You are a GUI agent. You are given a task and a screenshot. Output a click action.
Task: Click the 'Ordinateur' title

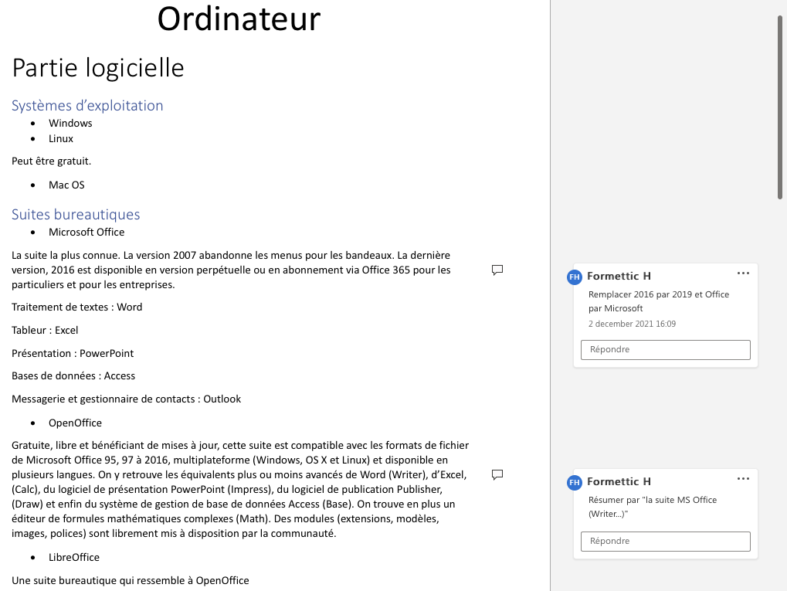coord(239,19)
